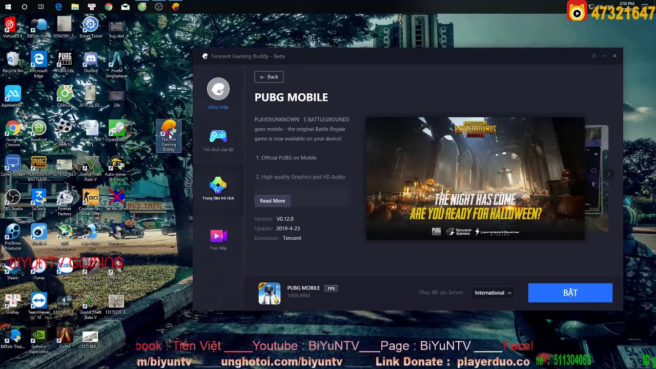Expand description with Read More
This screenshot has width=656, height=369.
(272, 201)
